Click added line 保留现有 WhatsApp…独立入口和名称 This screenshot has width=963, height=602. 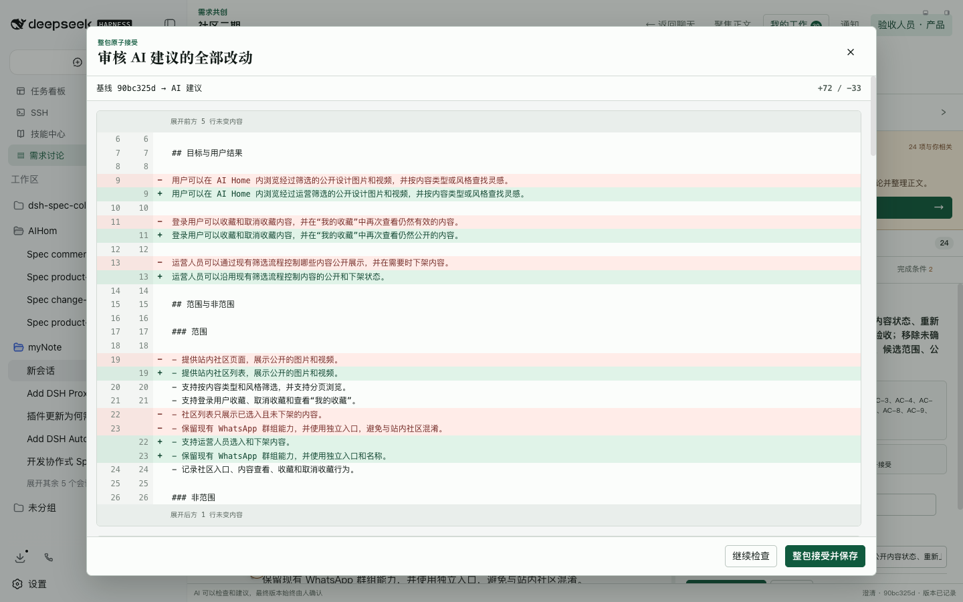point(479,456)
